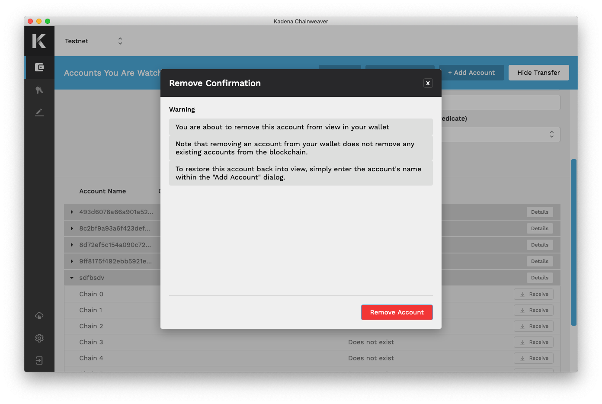This screenshot has height=404, width=602.
Task: Open the transfer panel chain dropdown
Action: [502, 135]
